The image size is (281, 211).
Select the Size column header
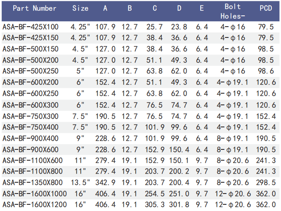(80, 8)
